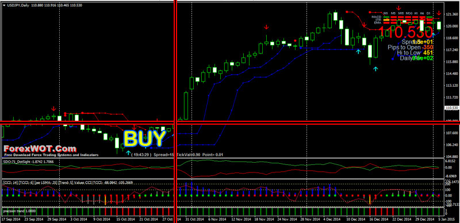This screenshot has height=223, width=460.
Task: Click the 111.720 price axis label
Action: tap(452, 98)
